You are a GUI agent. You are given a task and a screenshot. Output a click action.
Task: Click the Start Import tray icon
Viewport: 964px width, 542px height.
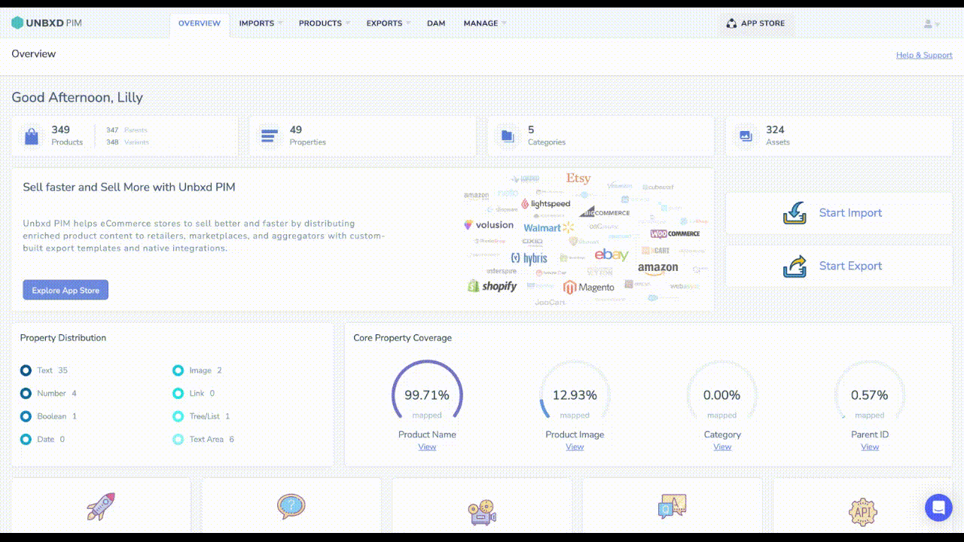pyautogui.click(x=795, y=213)
